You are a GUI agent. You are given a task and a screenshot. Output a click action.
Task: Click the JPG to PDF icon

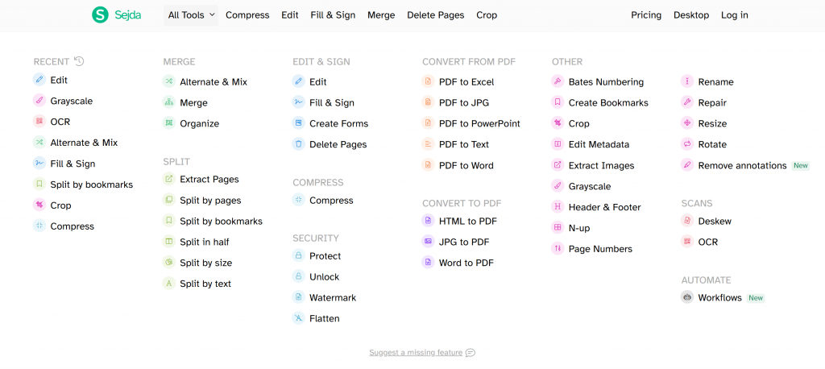click(428, 242)
